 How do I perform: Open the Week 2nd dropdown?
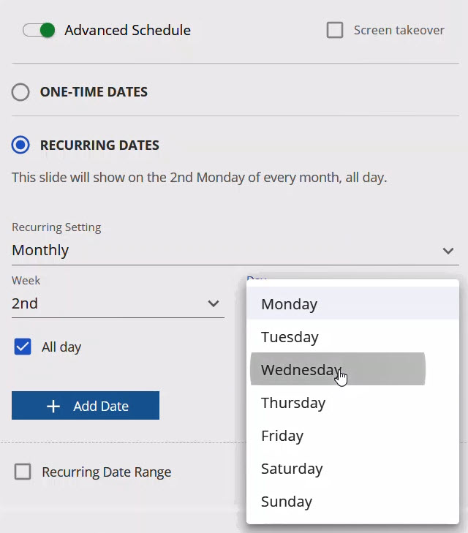point(110,303)
